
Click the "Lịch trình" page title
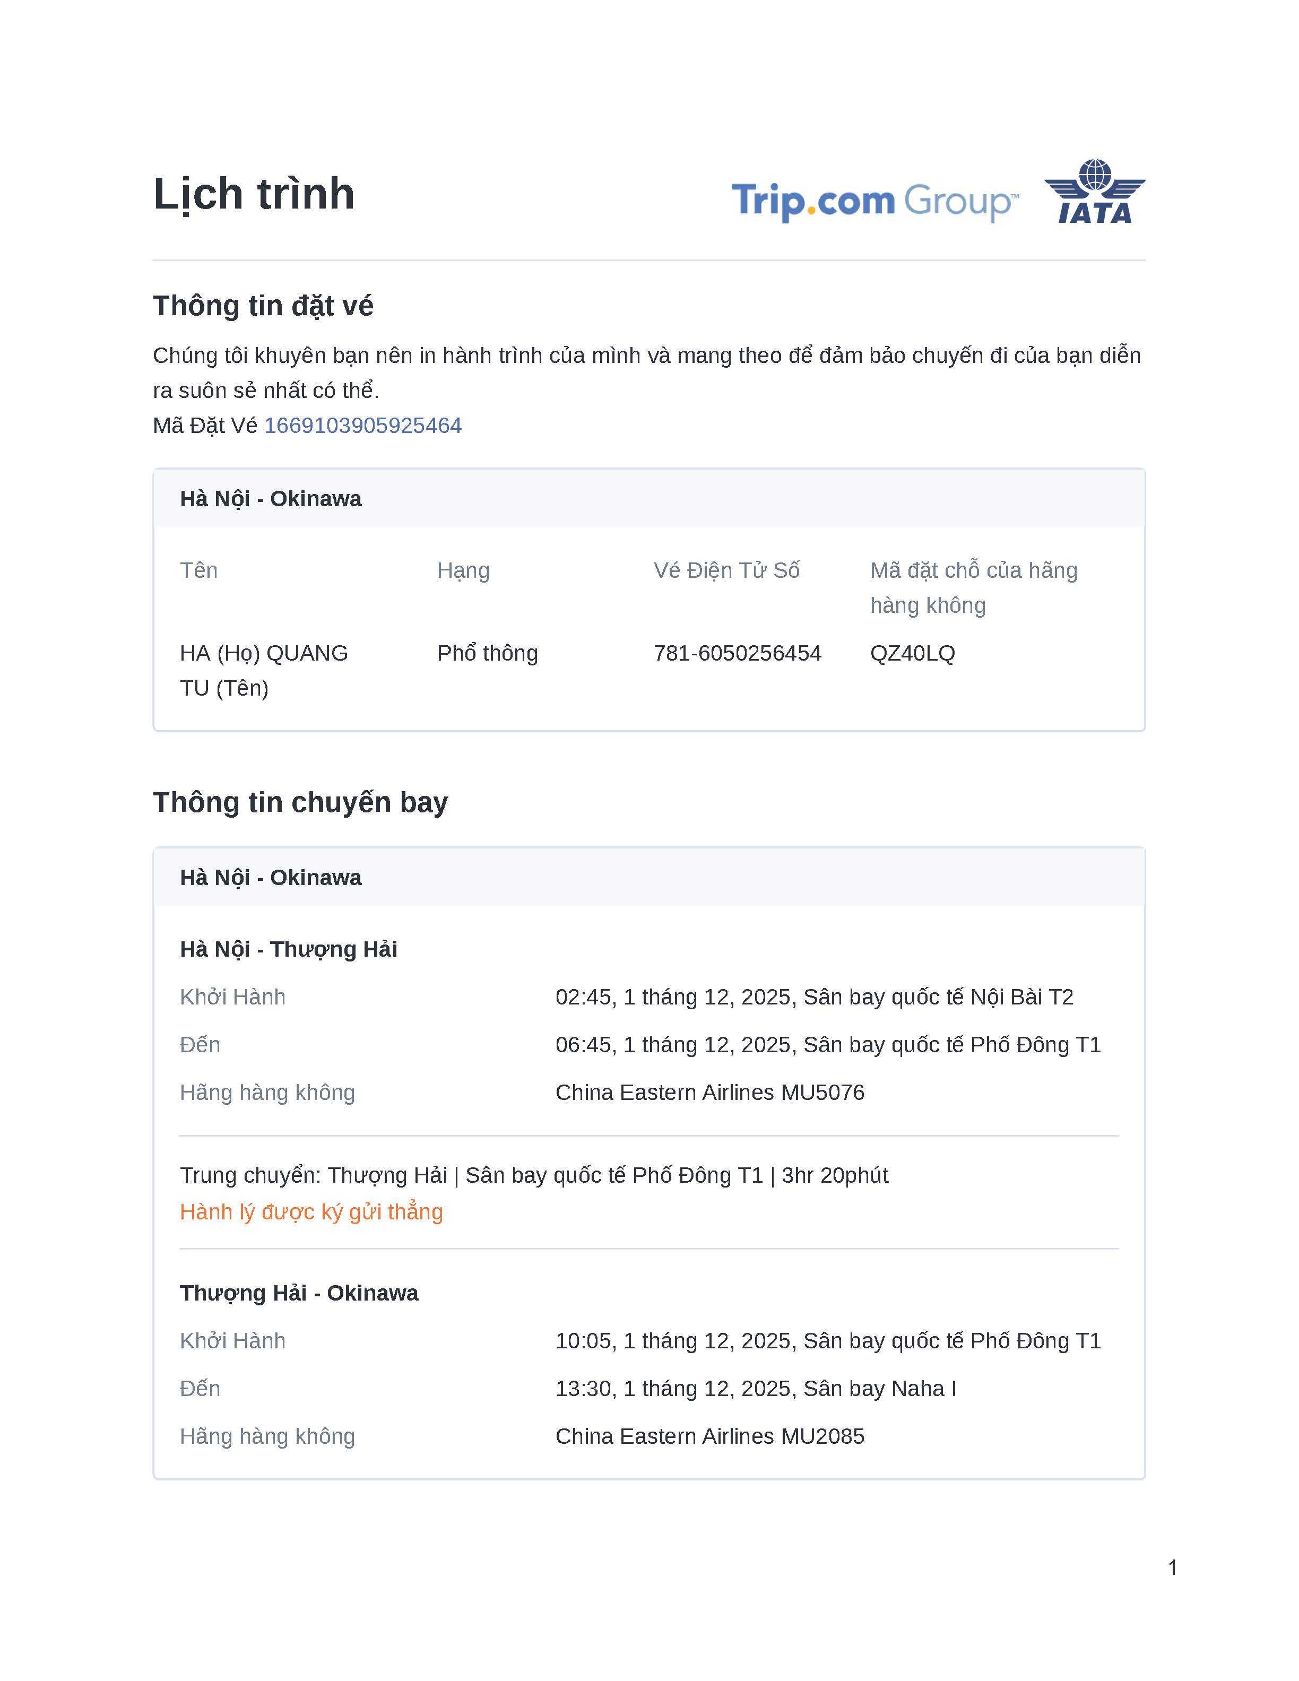coord(254,193)
